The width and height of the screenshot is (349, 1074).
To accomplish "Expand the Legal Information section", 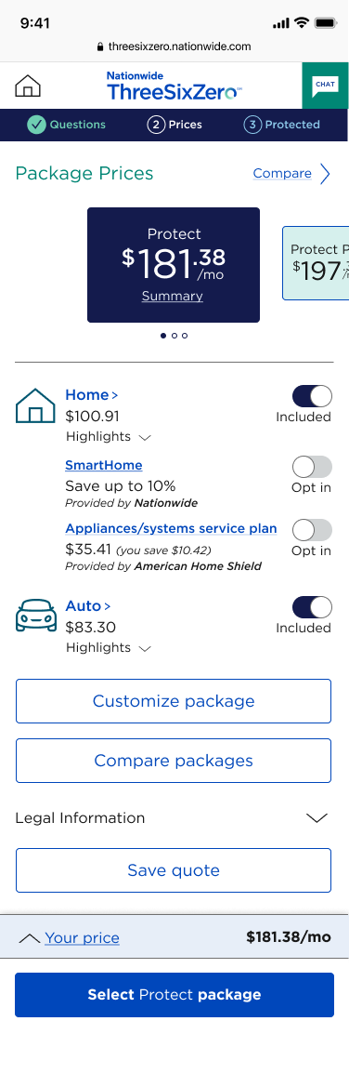I will click(x=174, y=818).
